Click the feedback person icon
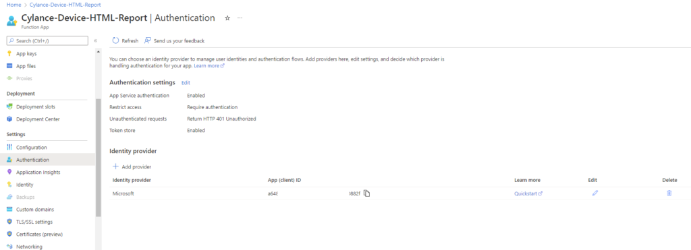 tap(148, 40)
